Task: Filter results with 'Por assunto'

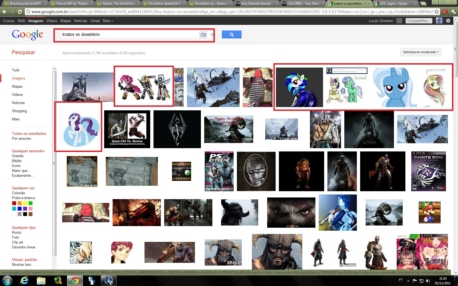Action: [22, 138]
